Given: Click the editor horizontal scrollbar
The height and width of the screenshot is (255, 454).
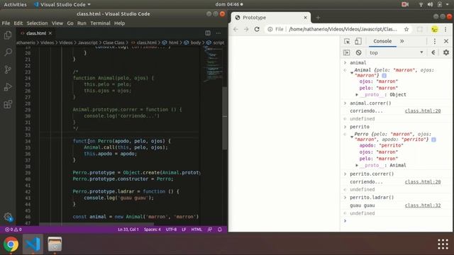Looking at the screenshot, I should coord(96,224).
